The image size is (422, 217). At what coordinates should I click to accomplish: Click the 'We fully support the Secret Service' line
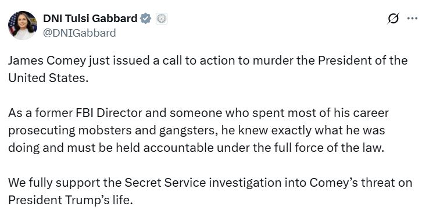pyautogui.click(x=210, y=183)
